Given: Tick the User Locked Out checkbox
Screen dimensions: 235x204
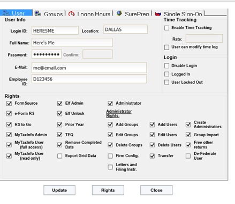Looking at the screenshot, I should [x=166, y=82].
